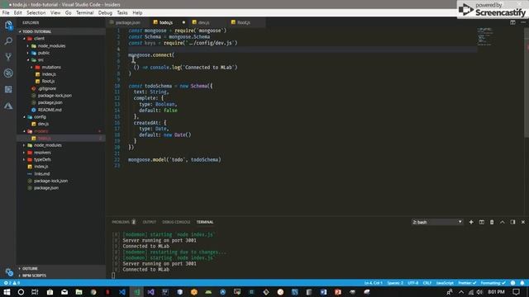
Task: Create a new terminal with plus icon
Action: (x=471, y=222)
